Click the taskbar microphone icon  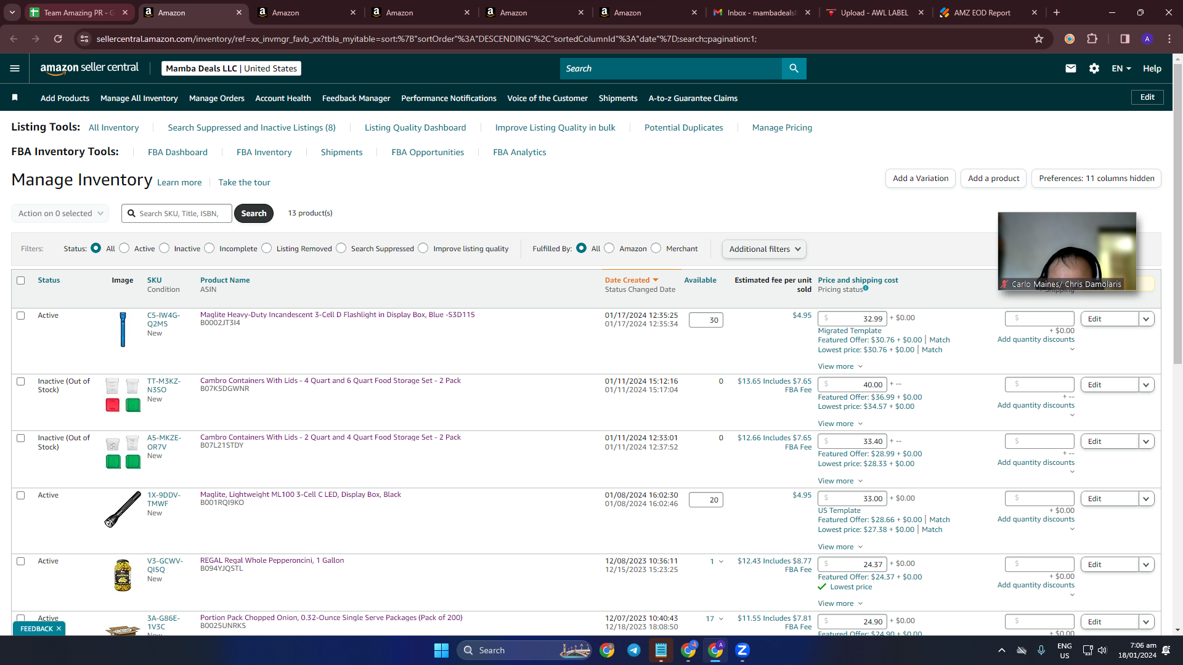pos(1041,650)
